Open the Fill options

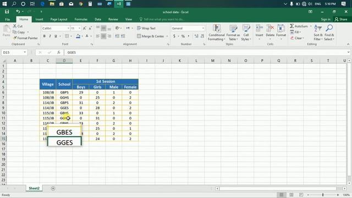click(x=296, y=32)
